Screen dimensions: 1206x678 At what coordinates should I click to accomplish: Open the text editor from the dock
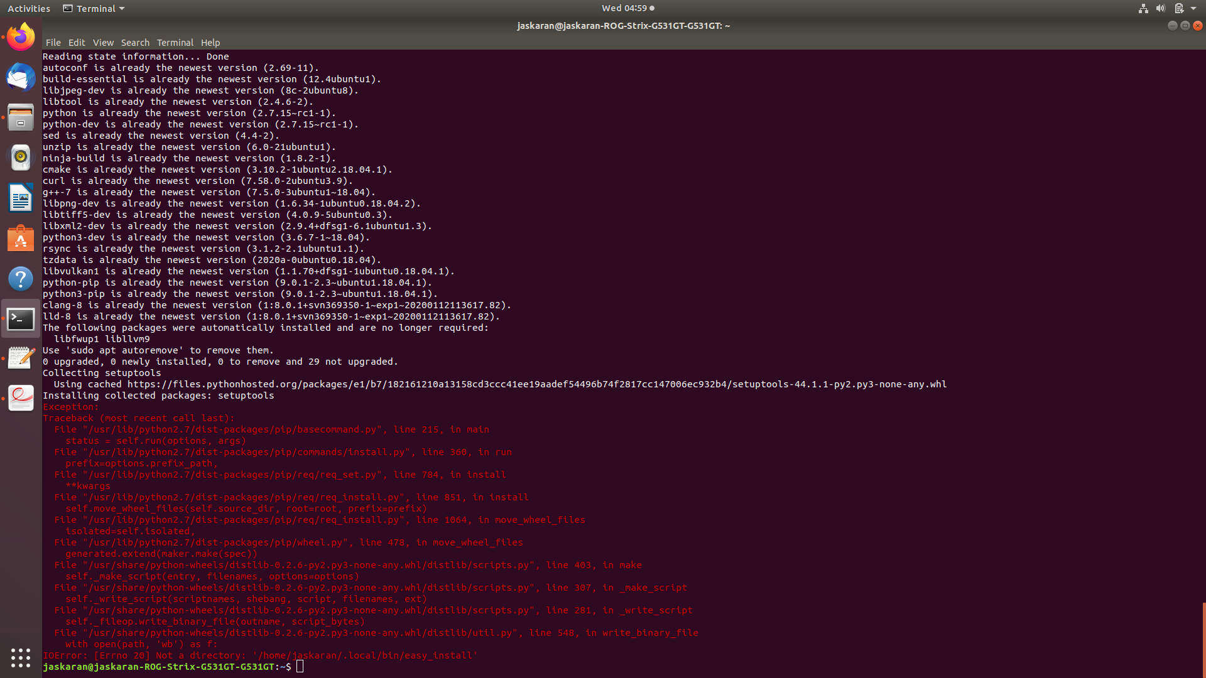coord(21,358)
